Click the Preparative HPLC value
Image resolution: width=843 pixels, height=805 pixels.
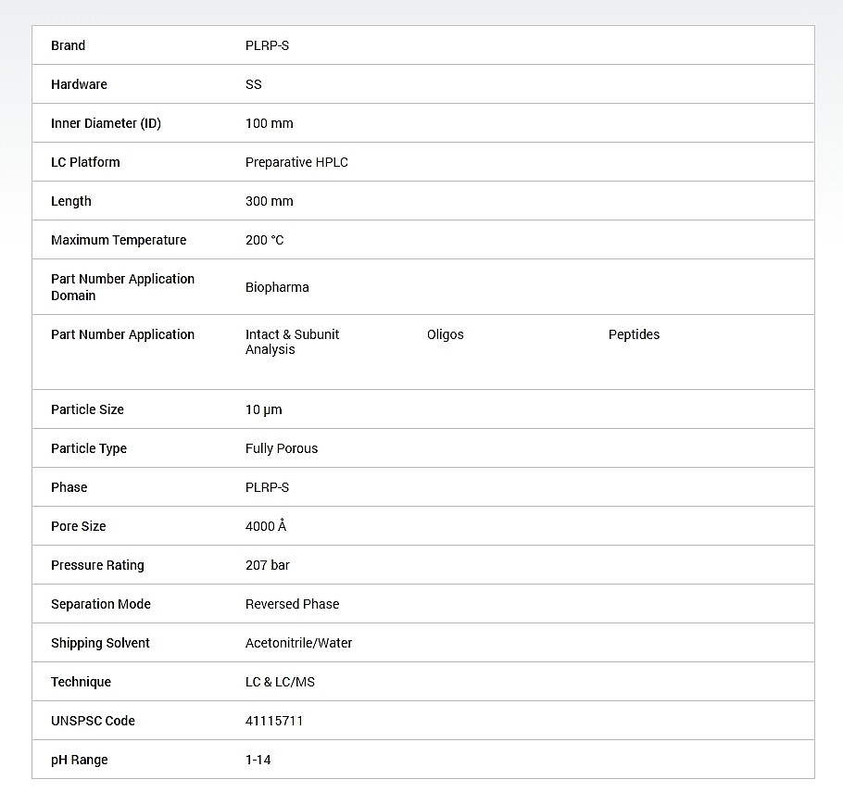(x=296, y=162)
